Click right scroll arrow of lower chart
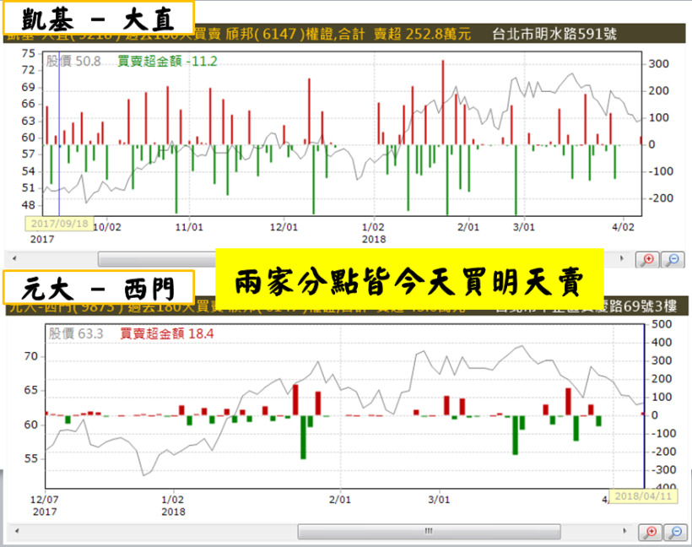This screenshot has height=547, width=692. click(624, 531)
